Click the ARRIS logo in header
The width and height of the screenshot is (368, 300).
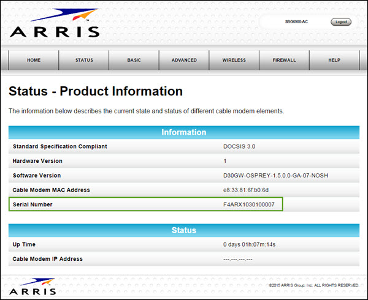[x=54, y=24]
